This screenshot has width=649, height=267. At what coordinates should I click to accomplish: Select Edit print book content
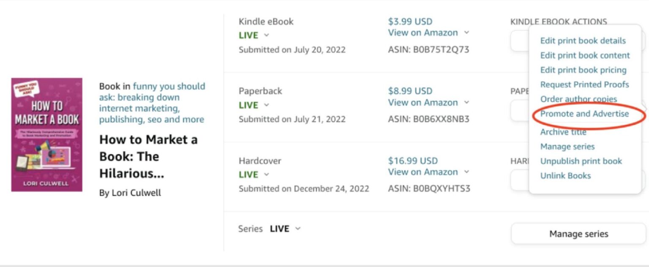(585, 55)
